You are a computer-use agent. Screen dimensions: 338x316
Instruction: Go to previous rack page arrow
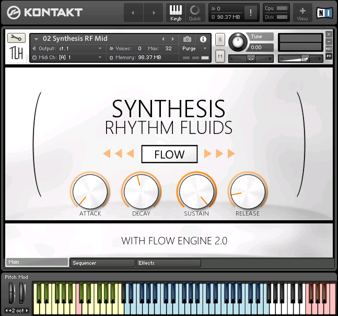(x=133, y=13)
